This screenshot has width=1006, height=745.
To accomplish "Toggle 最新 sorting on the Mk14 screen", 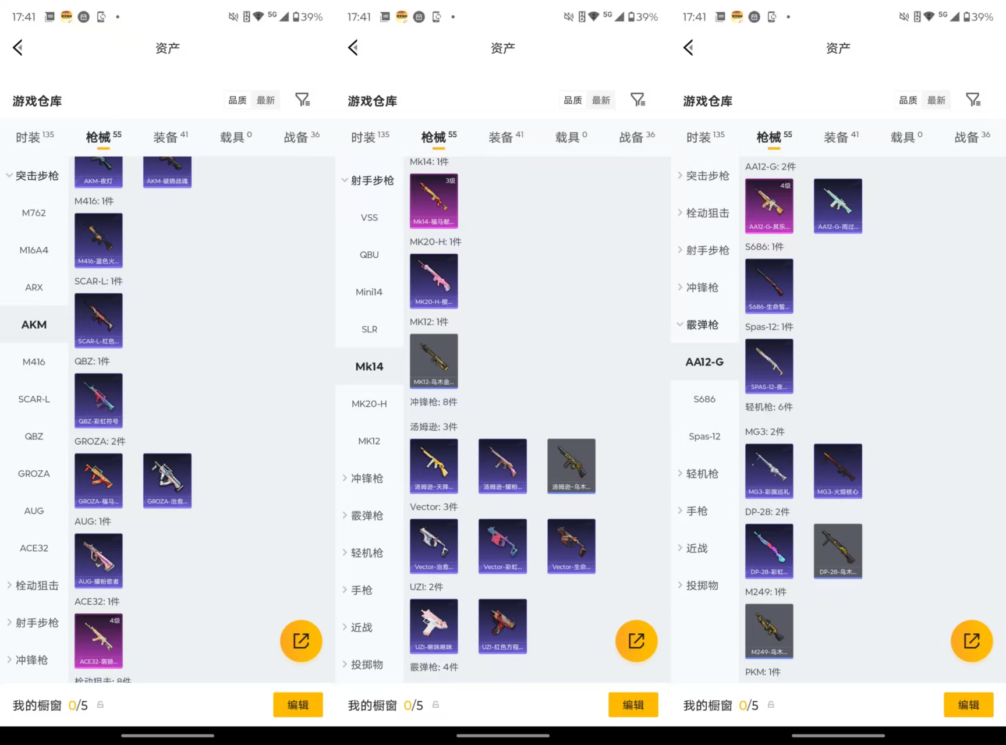I will click(x=601, y=100).
